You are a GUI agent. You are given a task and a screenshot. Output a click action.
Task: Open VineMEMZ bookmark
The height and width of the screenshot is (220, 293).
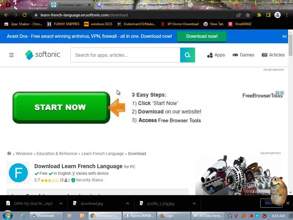[x=240, y=24]
